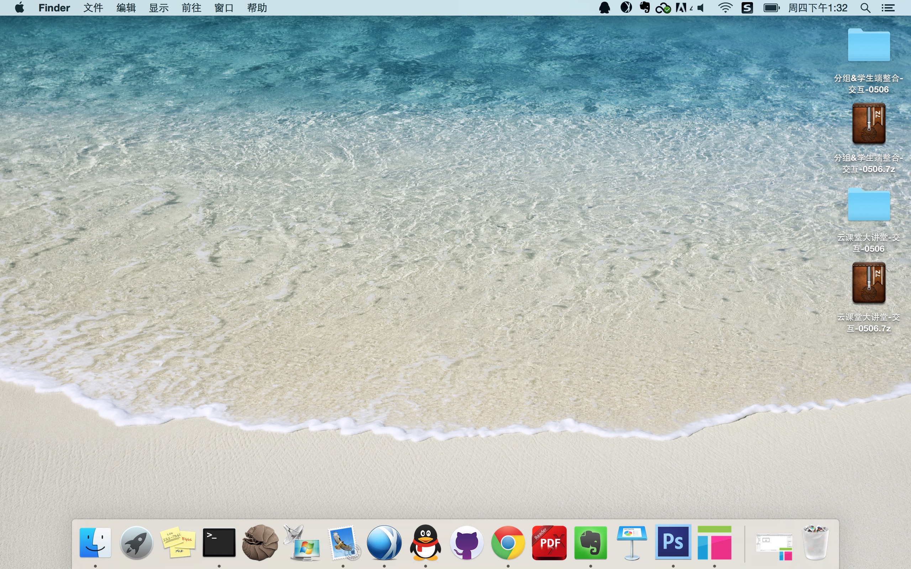Open the 显示 menu
The height and width of the screenshot is (569, 911).
click(158, 7)
